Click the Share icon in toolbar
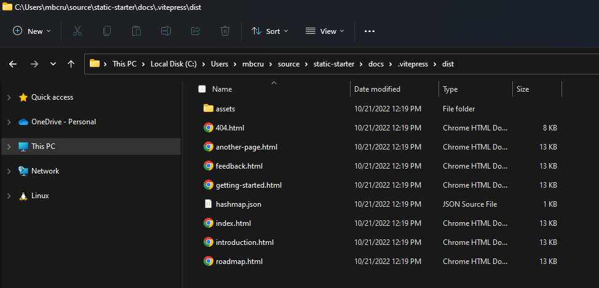This screenshot has width=599, height=288. 196,31
